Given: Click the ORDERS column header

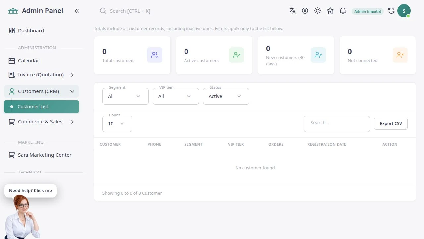Looking at the screenshot, I should coord(276,144).
